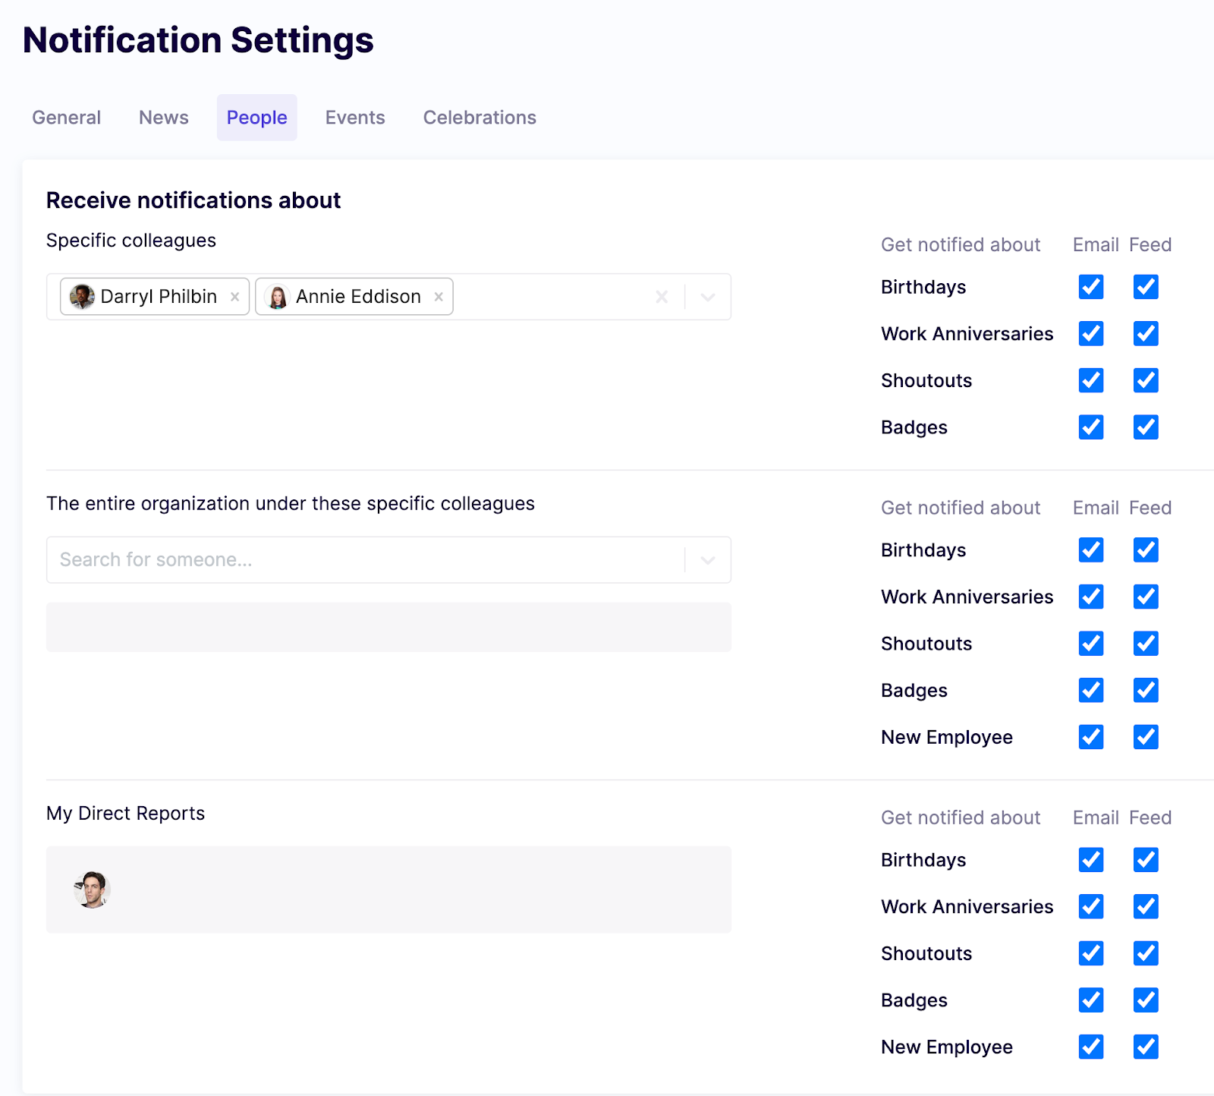Uncheck Feed for entire organization Birthdays
1214x1096 pixels.
[x=1146, y=550]
